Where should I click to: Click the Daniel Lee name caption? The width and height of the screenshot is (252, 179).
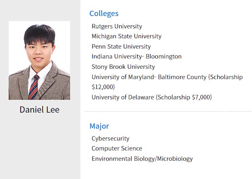coord(40,110)
